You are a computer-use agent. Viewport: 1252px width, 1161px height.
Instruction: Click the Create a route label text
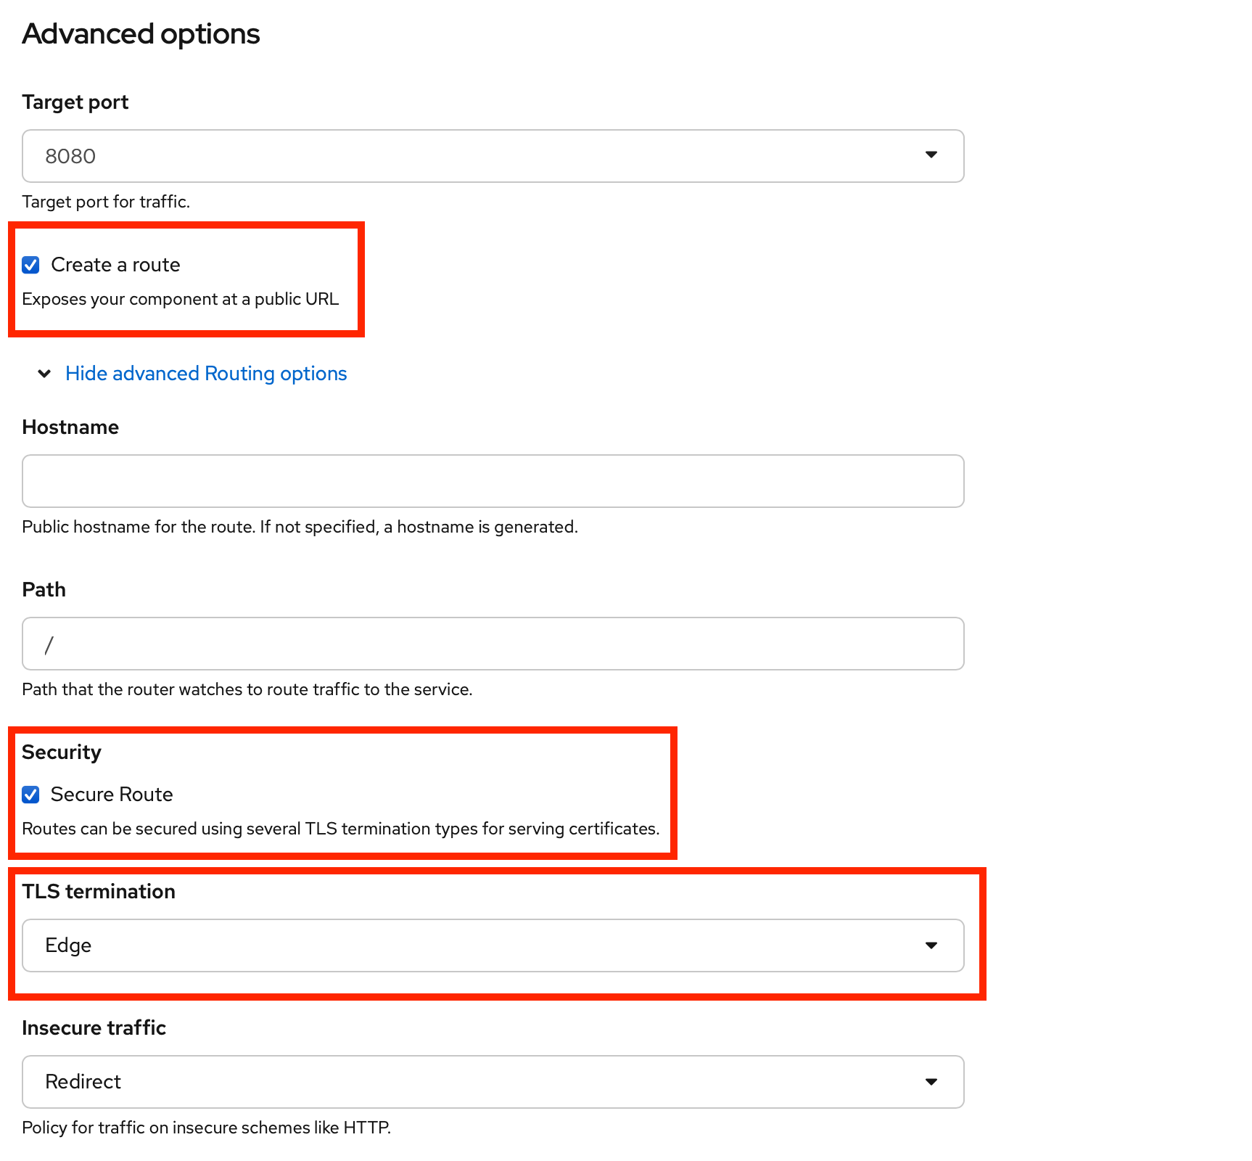(x=115, y=265)
